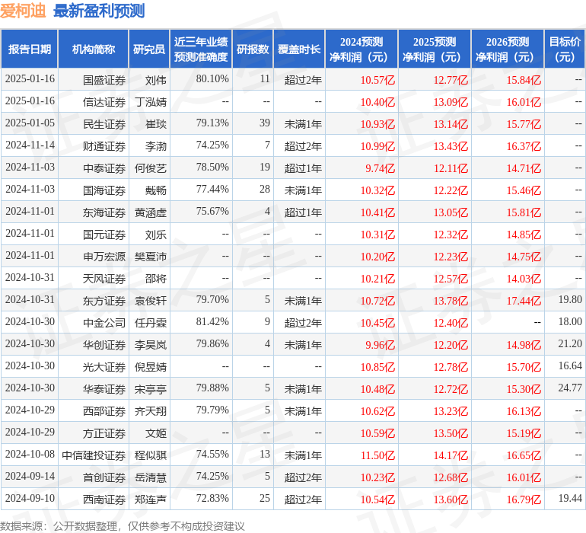Select the 机构简称 column header
586x533 pixels.
(94, 49)
